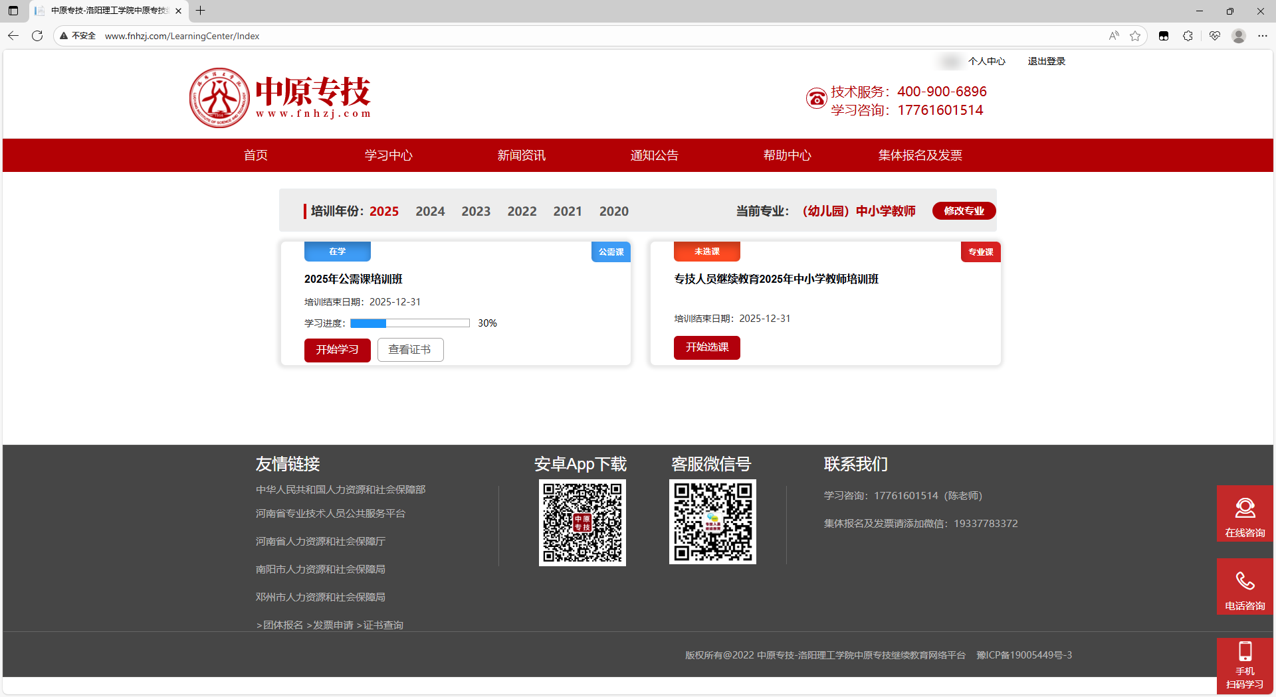The width and height of the screenshot is (1276, 697).
Task: Click the 专业课 course type tag
Action: coord(981,252)
